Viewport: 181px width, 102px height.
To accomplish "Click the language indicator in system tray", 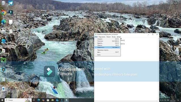I will pos(168,100).
